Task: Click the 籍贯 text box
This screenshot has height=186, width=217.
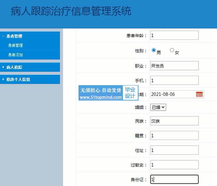Action: [174, 135]
